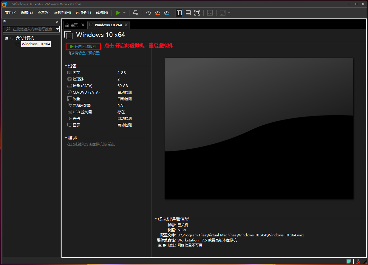The height and width of the screenshot is (265, 368).
Task: Collapse the 我的计算机 tree node
Action: pyautogui.click(x=7, y=38)
